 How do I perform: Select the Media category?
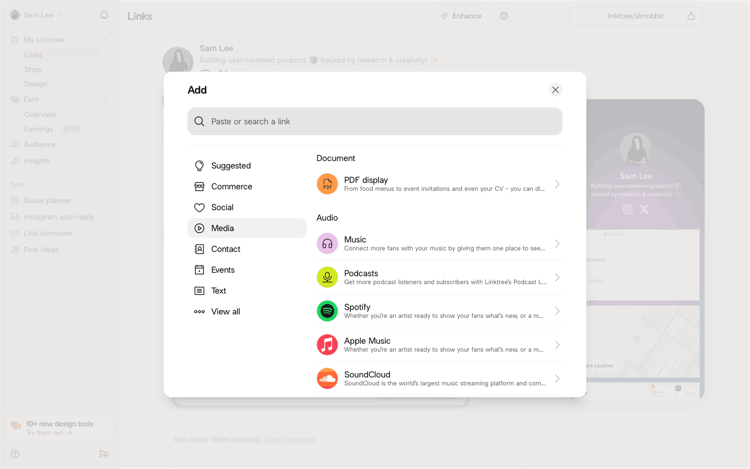[x=247, y=228]
